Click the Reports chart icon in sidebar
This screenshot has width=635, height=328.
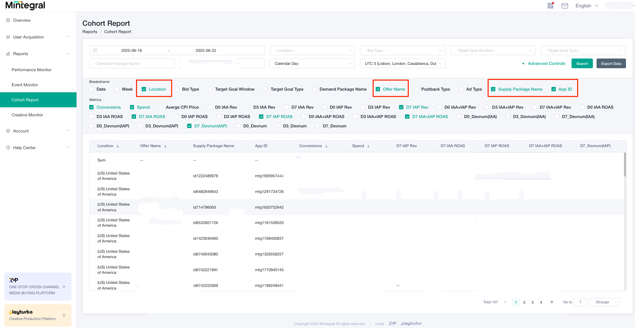pyautogui.click(x=8, y=53)
